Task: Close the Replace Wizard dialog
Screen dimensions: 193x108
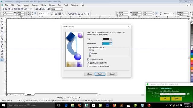Action: (x=129, y=27)
